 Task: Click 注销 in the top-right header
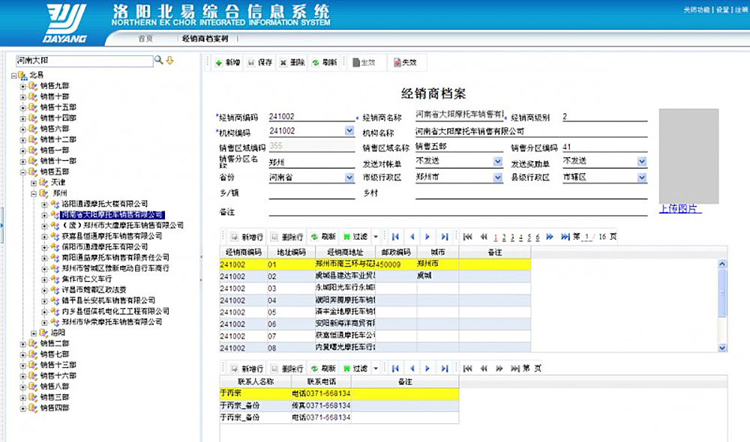741,10
